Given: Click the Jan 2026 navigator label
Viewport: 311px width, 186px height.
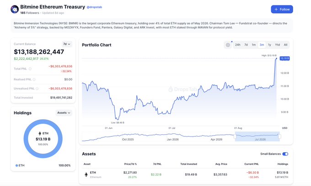Looking at the screenshot, I should tap(172, 139).
